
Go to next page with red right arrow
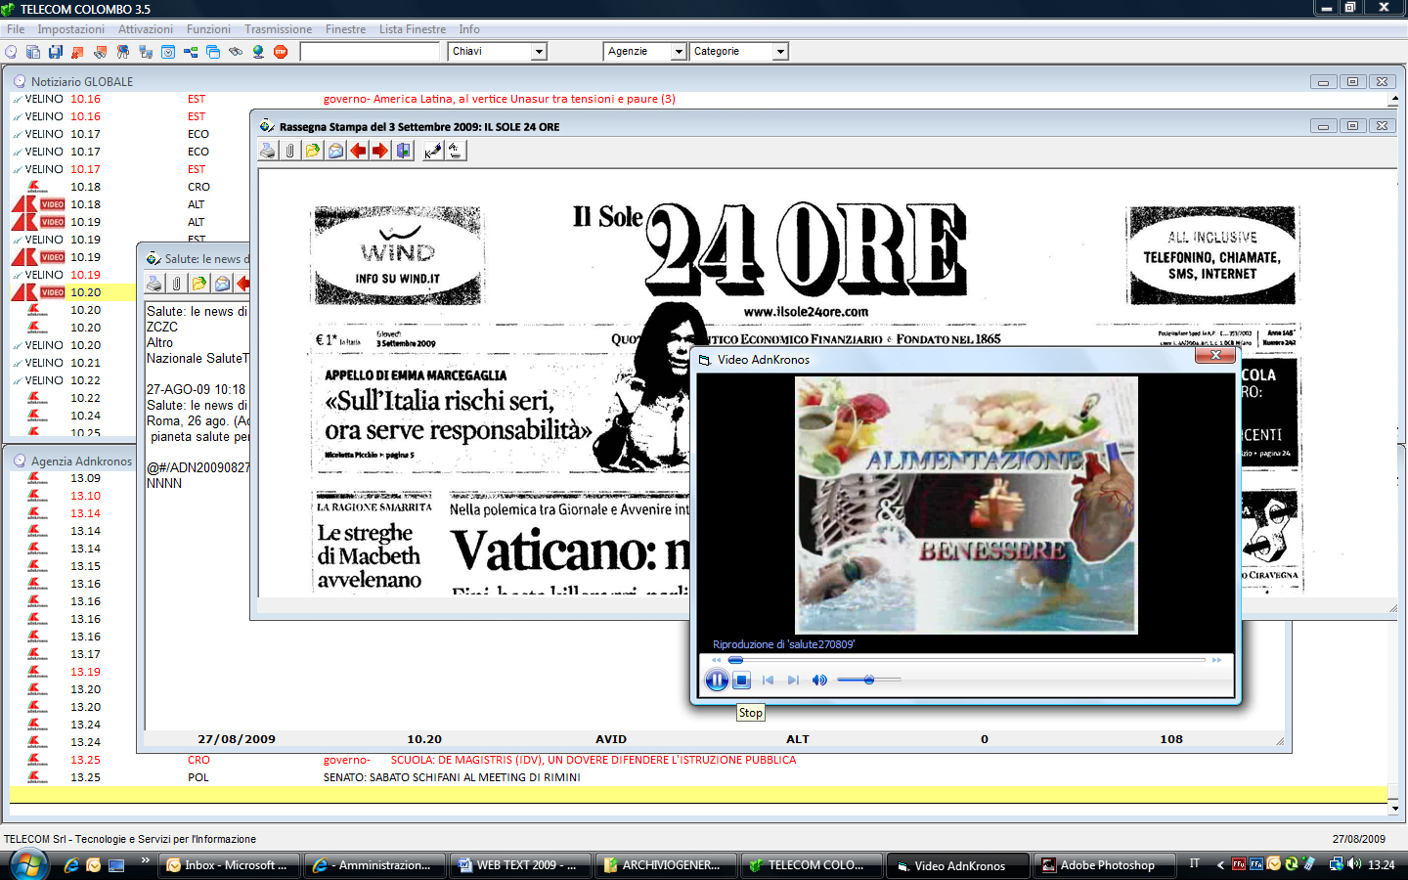380,151
